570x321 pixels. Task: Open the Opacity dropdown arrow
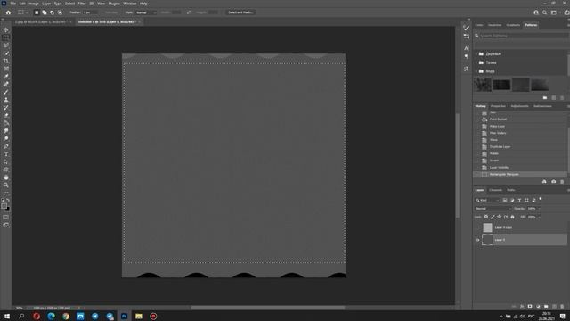[539, 209]
